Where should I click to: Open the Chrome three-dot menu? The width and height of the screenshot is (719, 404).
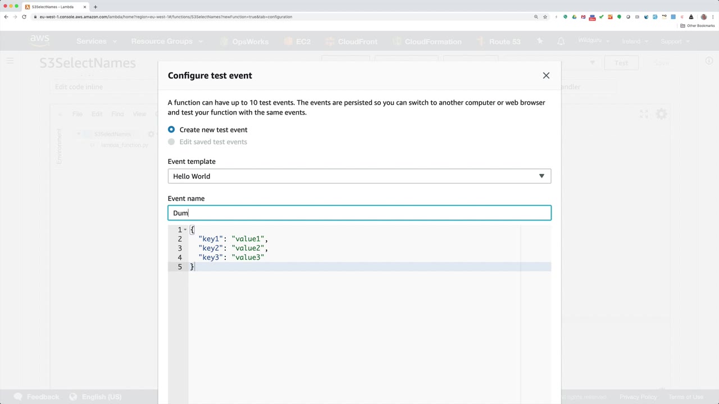pyautogui.click(x=713, y=17)
